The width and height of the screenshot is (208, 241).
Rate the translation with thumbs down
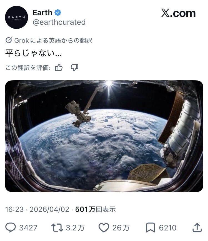click(x=74, y=68)
